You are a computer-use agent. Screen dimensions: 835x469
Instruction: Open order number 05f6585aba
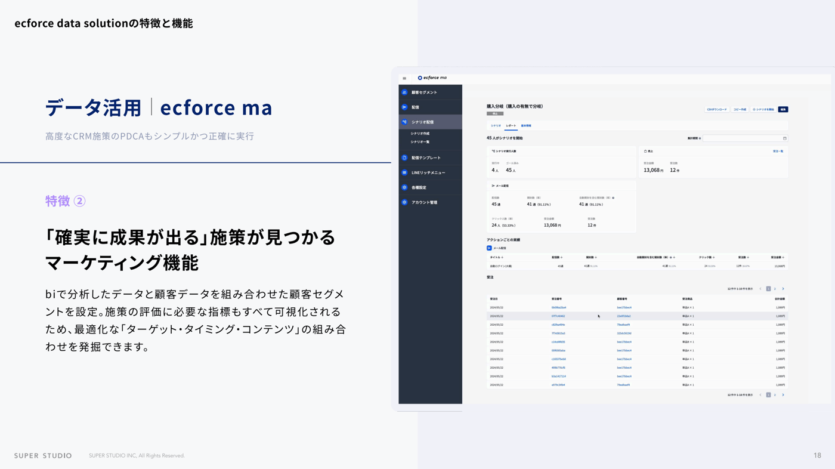pos(558,351)
